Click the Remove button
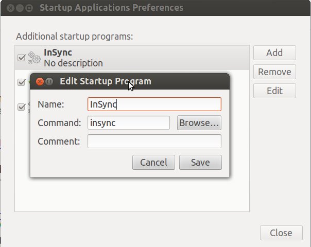Image resolution: width=311 pixels, height=247 pixels. [x=274, y=72]
